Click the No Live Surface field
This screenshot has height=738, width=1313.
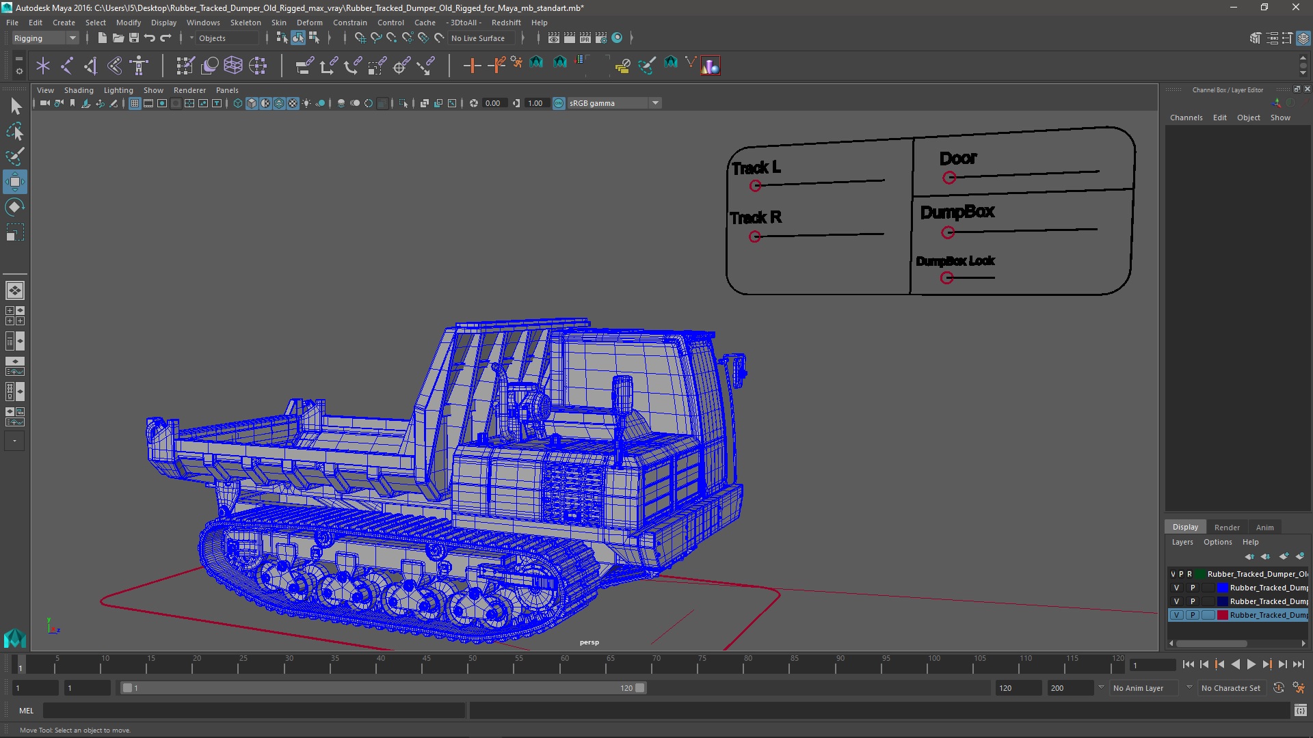pos(483,38)
